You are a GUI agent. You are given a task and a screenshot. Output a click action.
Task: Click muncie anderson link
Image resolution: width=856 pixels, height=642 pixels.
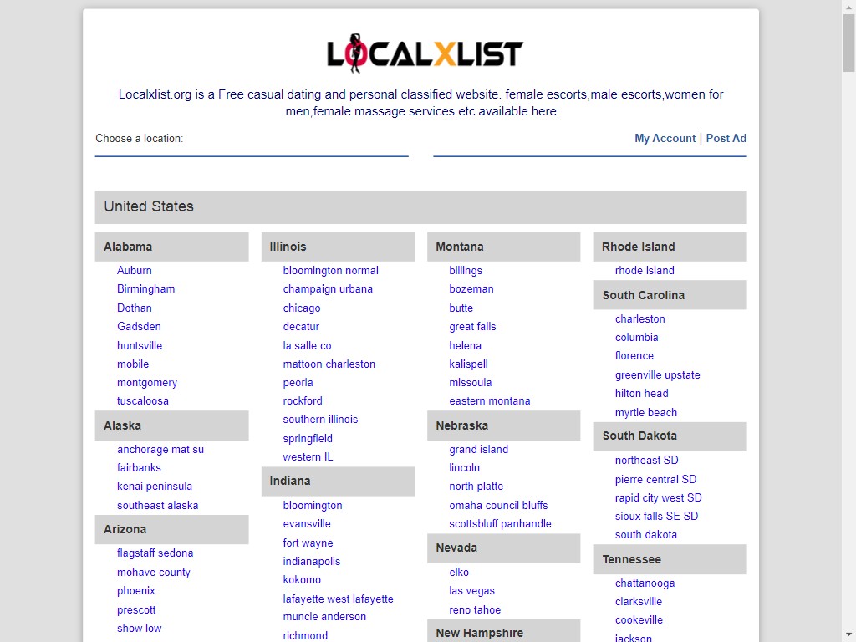coord(324,616)
